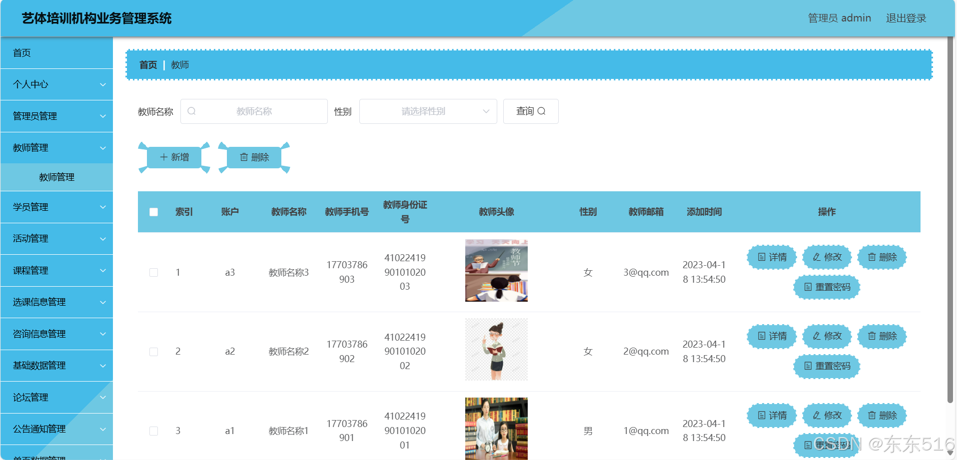Click the 添加时间 column header
The width and height of the screenshot is (957, 460).
click(x=704, y=212)
